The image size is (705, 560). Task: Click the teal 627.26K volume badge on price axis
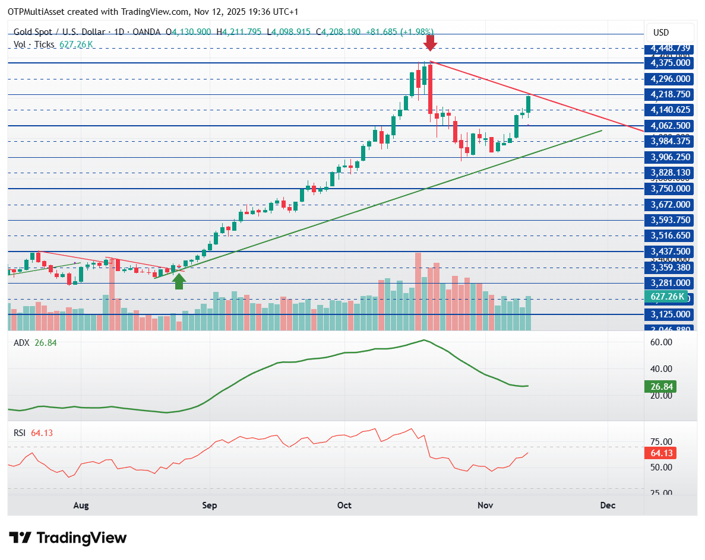tap(667, 297)
